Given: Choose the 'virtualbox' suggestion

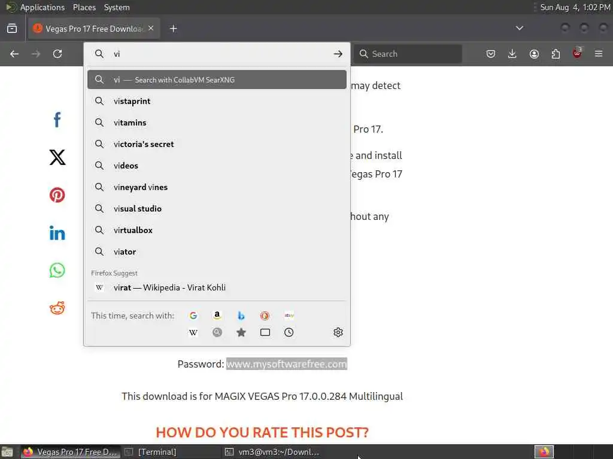Looking at the screenshot, I should (217, 230).
